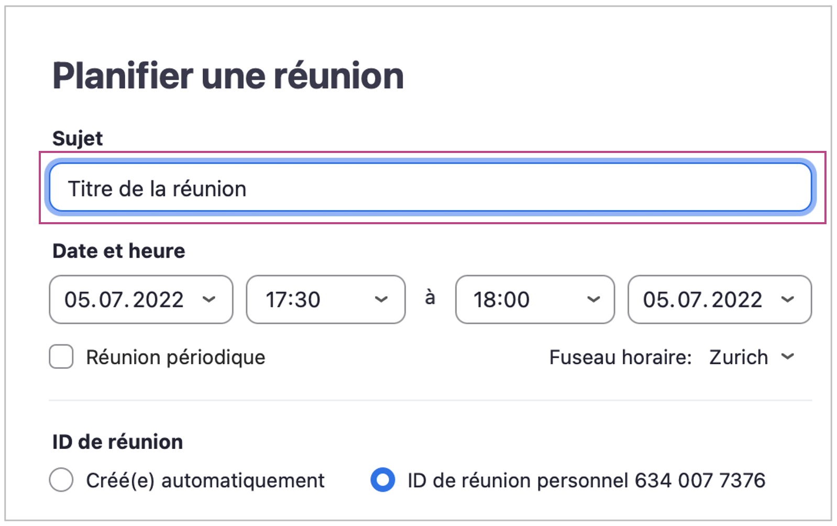
Task: Open the end date 05.07.2022 picker
Action: (702, 300)
